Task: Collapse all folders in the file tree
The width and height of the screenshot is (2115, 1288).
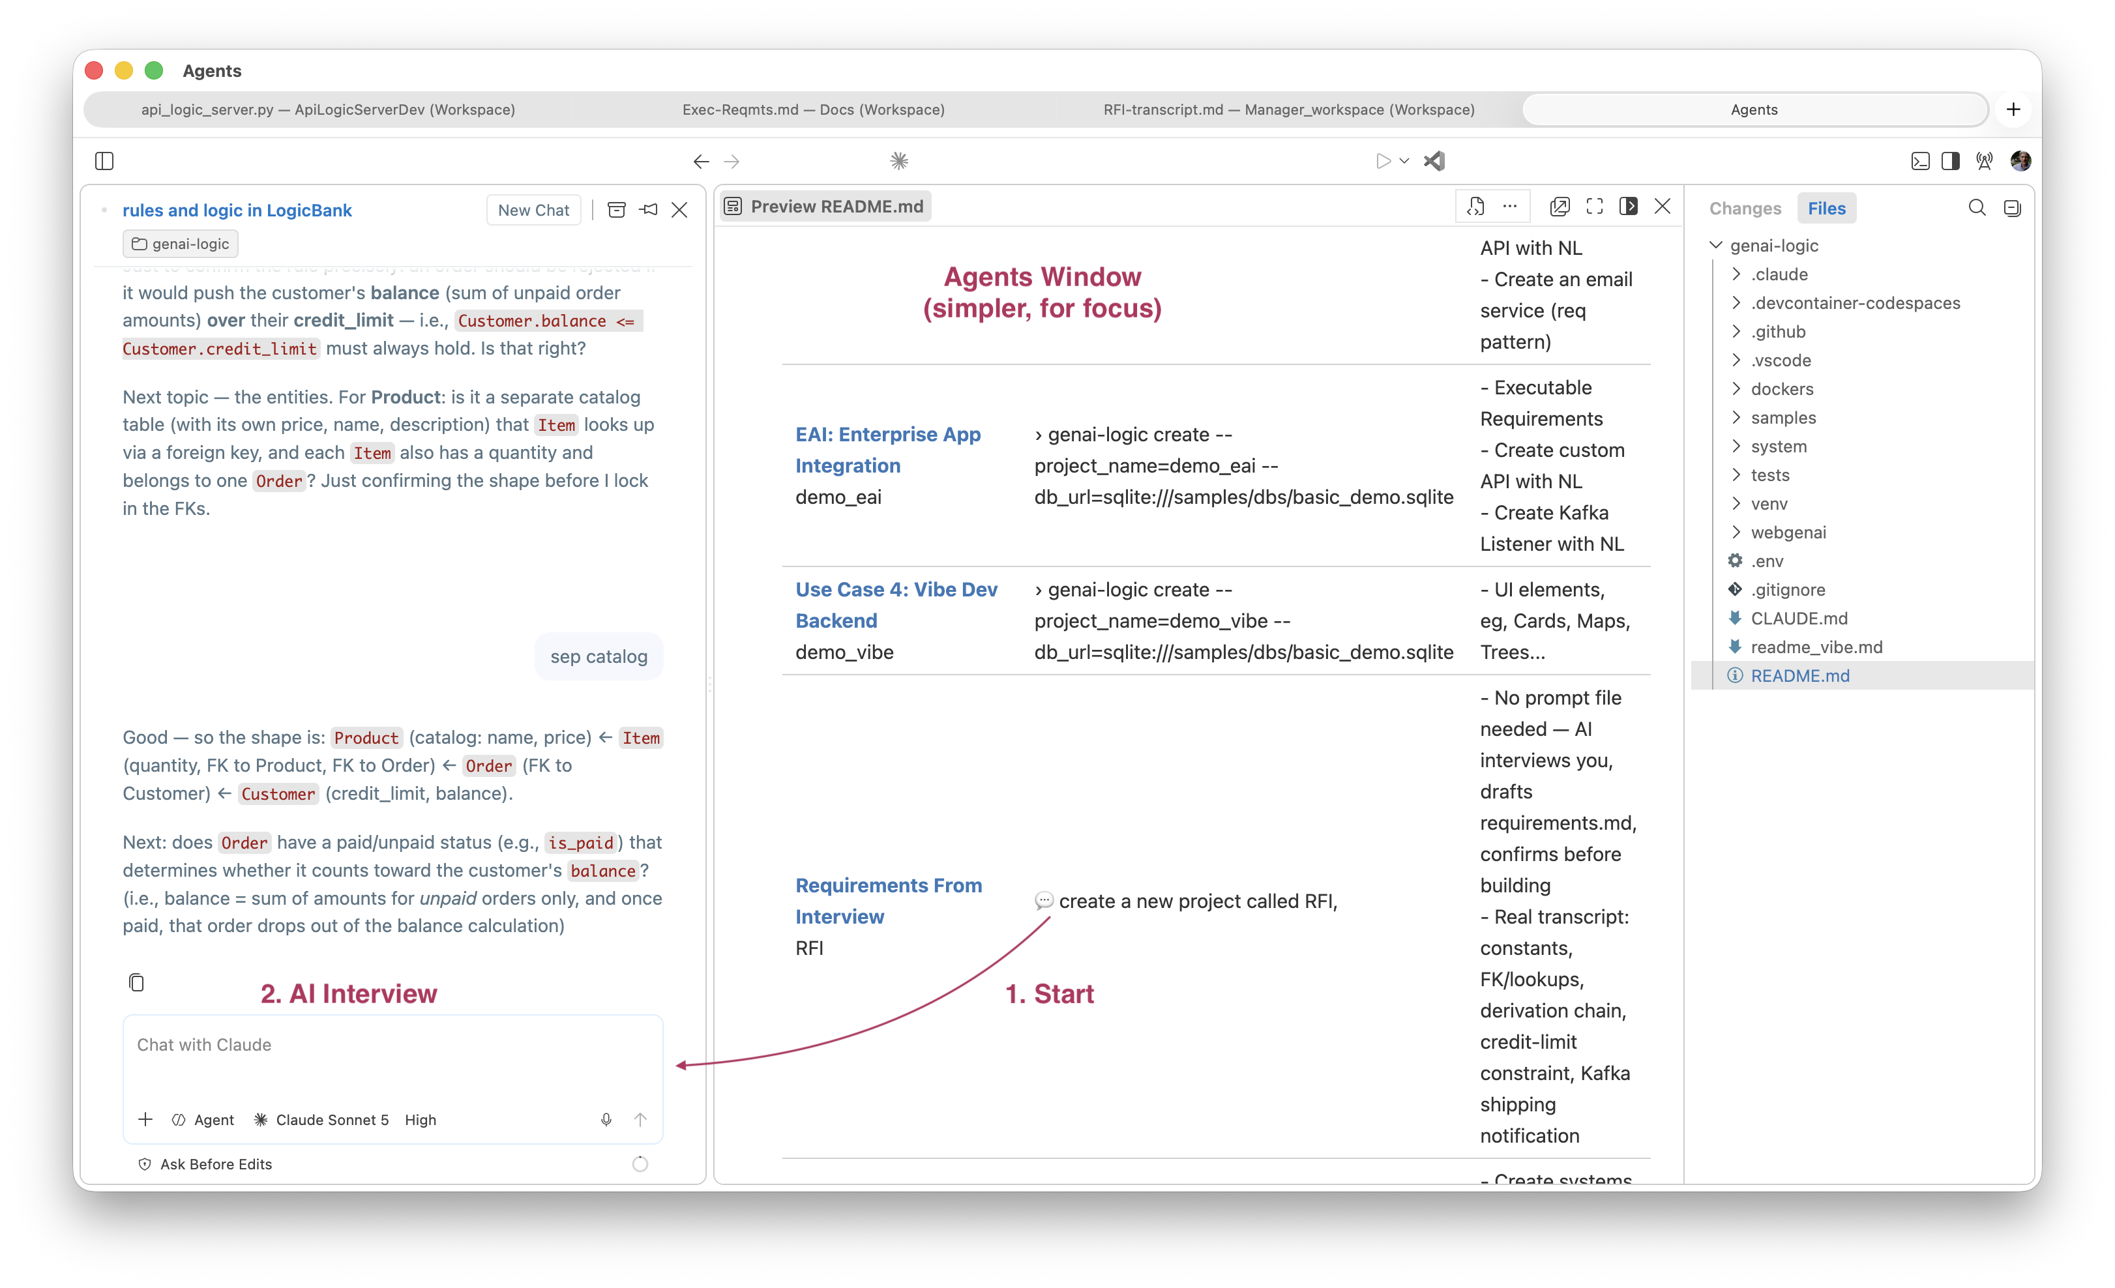Action: coord(2012,209)
